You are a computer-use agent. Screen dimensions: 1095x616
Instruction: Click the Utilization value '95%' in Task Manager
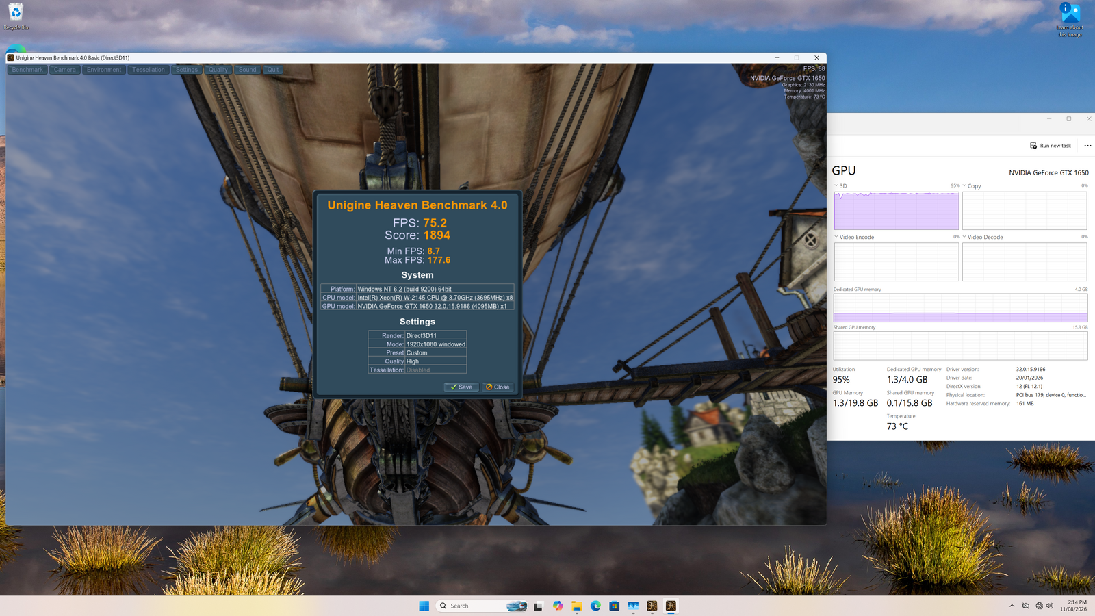point(841,380)
